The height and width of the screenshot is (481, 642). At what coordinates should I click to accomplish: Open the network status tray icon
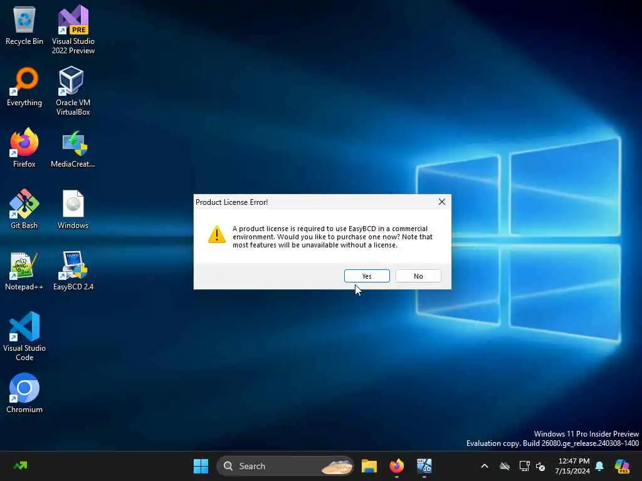click(524, 466)
